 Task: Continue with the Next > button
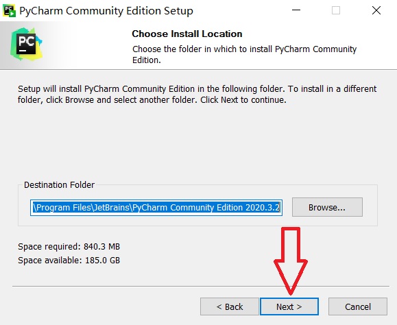289,306
